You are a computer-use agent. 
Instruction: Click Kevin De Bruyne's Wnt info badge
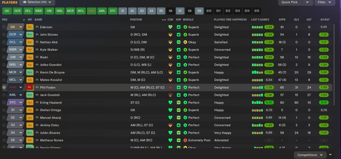(30, 72)
